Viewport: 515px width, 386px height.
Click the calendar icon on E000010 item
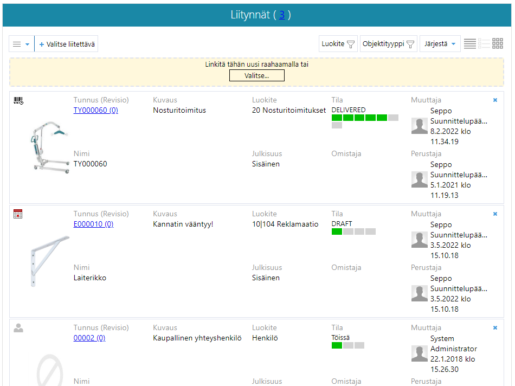click(x=18, y=214)
